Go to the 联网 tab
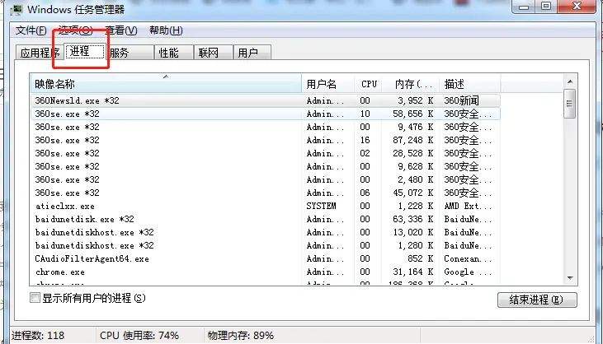 click(214, 53)
